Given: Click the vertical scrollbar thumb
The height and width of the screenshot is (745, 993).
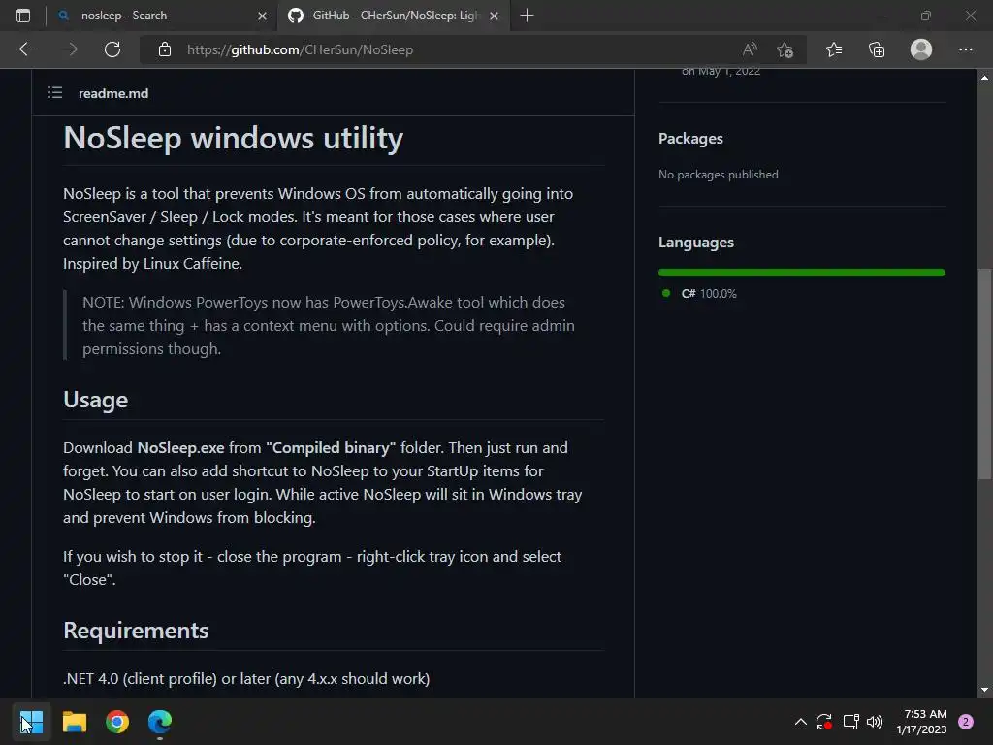Looking at the screenshot, I should 984,373.
